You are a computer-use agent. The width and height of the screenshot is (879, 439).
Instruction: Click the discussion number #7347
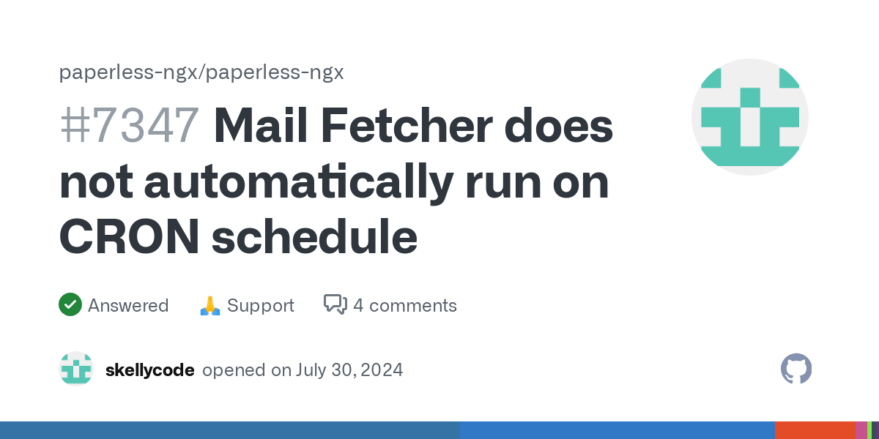pos(129,125)
